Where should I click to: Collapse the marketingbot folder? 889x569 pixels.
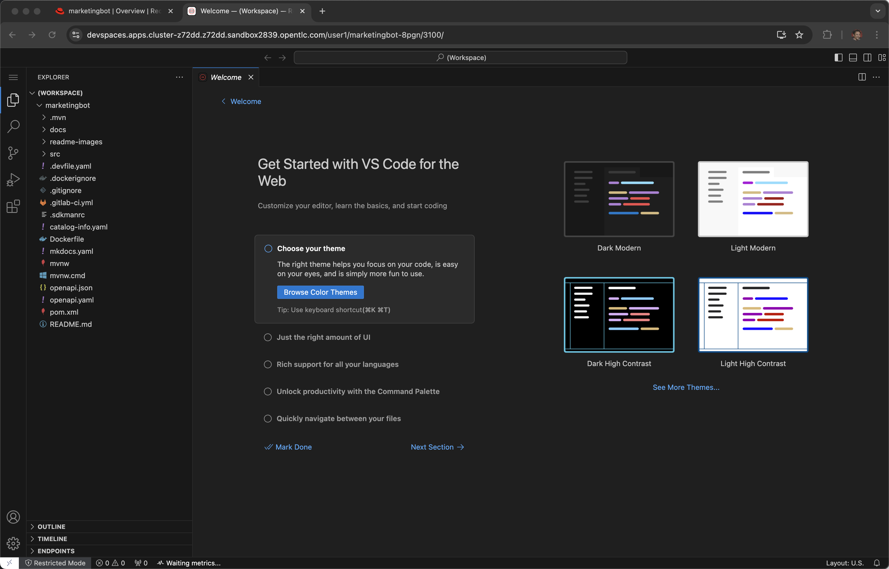click(67, 105)
